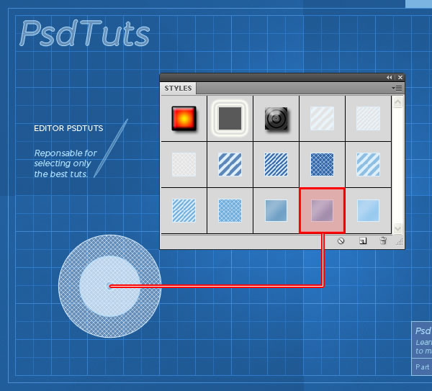Delete style using the trash icon
Image resolution: width=432 pixels, height=391 pixels.
click(x=383, y=241)
